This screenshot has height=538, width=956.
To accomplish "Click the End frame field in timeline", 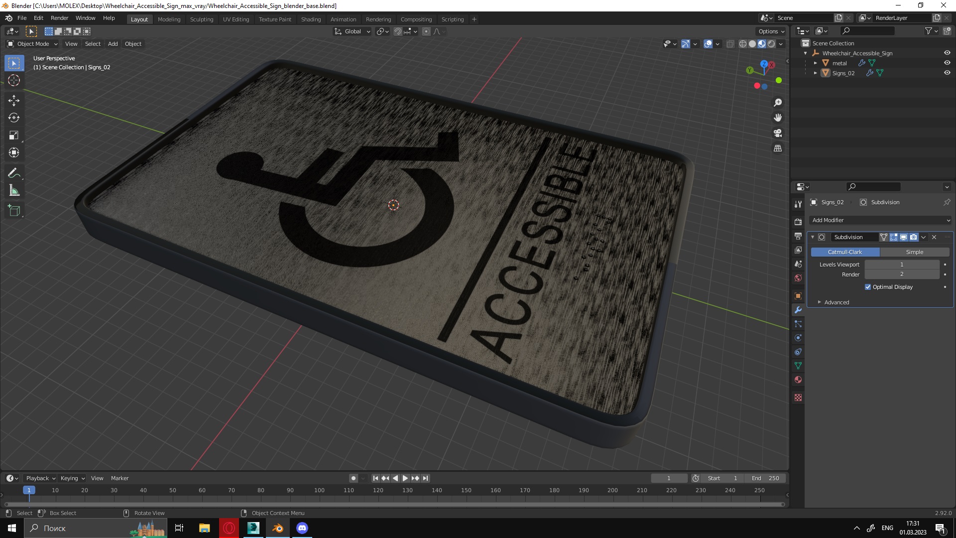I will click(x=765, y=478).
